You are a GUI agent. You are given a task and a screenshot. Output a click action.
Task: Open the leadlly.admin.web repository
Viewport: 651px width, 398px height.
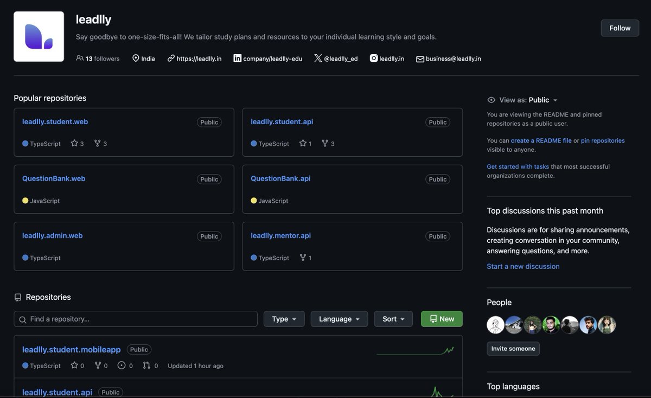(x=52, y=235)
